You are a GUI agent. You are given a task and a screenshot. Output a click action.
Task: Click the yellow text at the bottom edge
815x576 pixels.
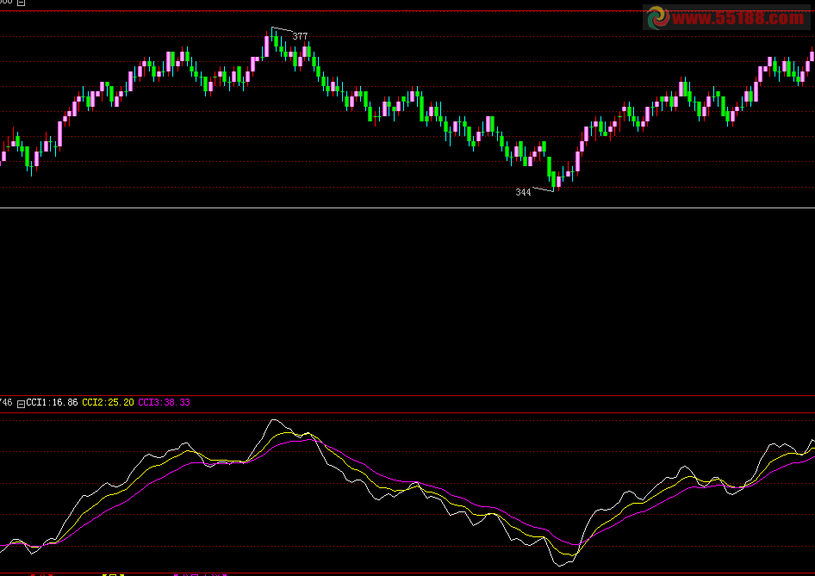pyautogui.click(x=112, y=573)
